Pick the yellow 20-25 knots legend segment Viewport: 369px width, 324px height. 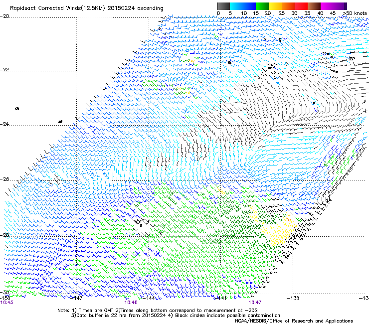click(275, 6)
